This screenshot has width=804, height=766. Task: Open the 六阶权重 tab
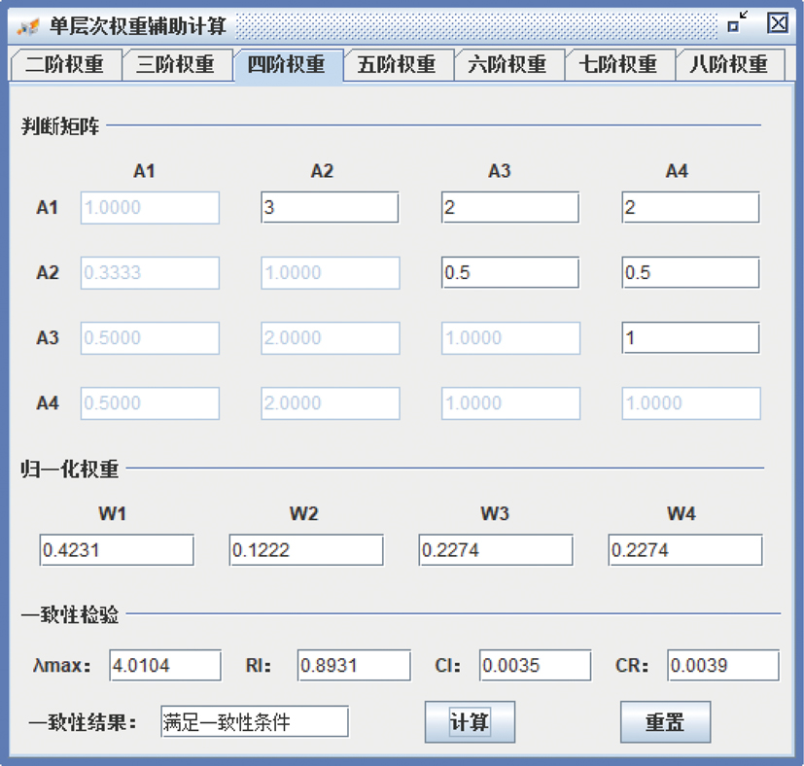coord(509,64)
